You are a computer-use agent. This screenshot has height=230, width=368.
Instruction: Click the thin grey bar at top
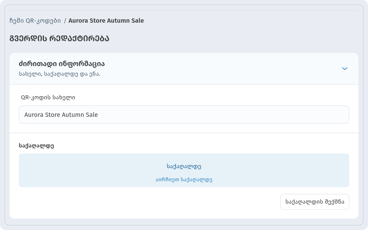click(184, 10)
